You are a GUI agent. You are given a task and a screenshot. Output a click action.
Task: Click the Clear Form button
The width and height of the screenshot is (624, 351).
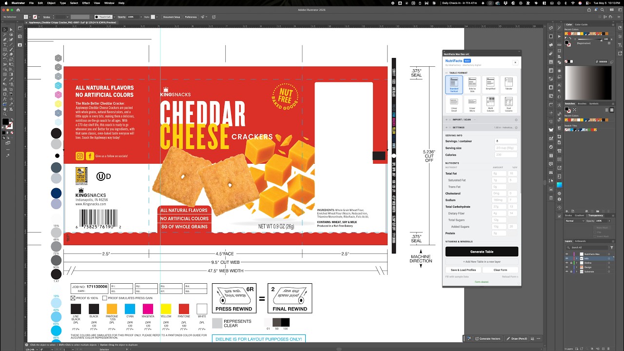[500, 270]
